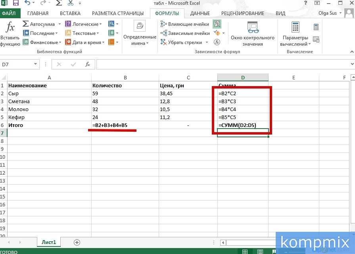Switch to the ВИД tab
The height and width of the screenshot is (254, 355).
tap(280, 13)
